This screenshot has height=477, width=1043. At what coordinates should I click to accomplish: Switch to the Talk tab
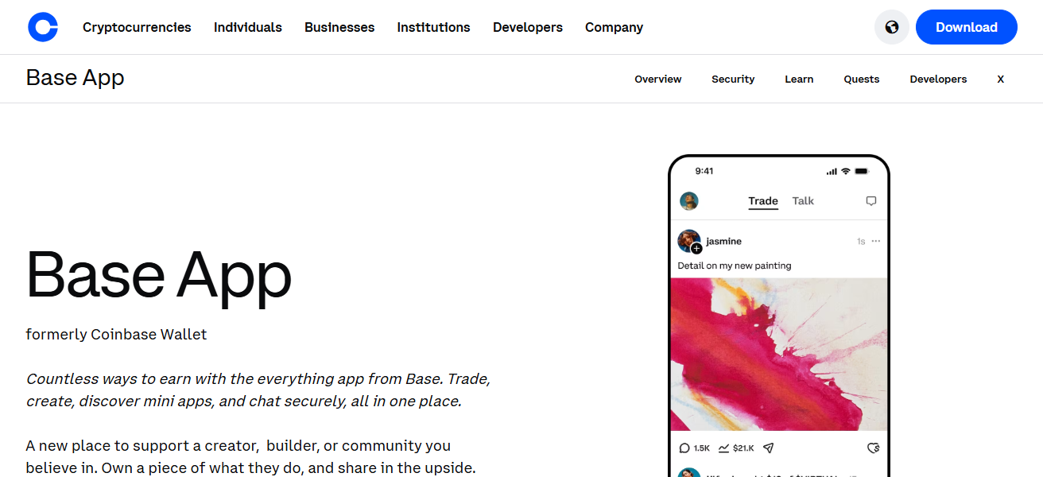pos(803,201)
